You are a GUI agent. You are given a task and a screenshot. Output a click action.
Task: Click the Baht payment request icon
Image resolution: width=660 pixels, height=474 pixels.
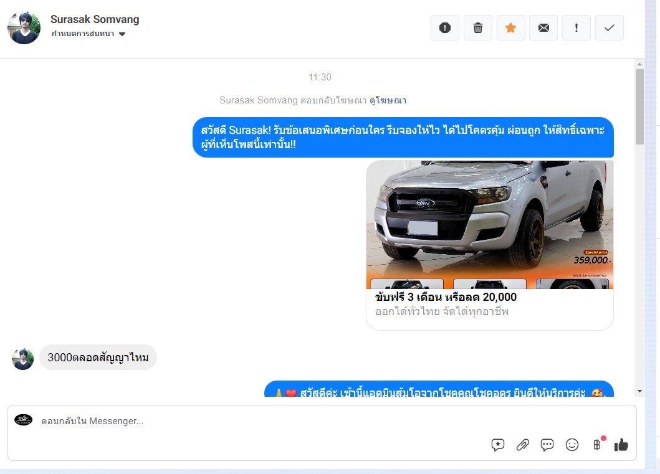(x=597, y=445)
